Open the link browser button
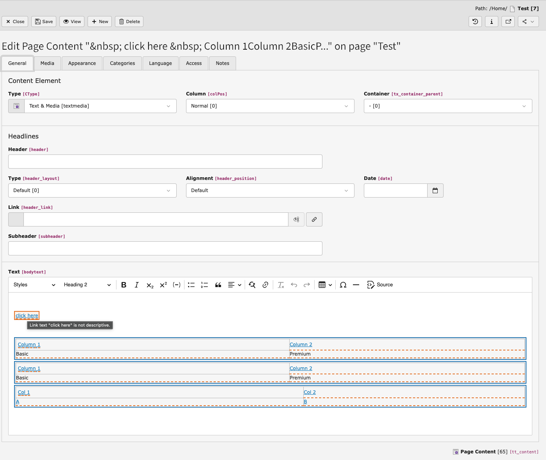Image resolution: width=546 pixels, height=460 pixels. (x=314, y=219)
